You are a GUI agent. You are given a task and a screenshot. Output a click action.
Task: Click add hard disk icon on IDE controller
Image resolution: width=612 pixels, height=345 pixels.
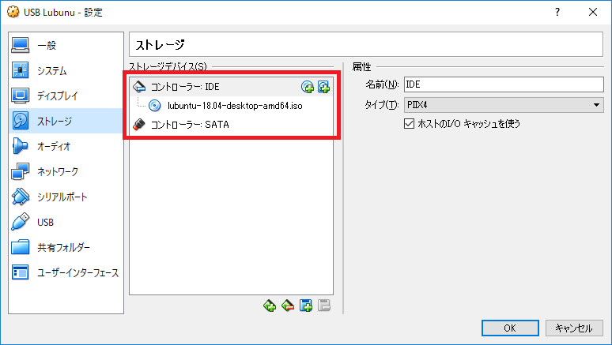(x=323, y=87)
